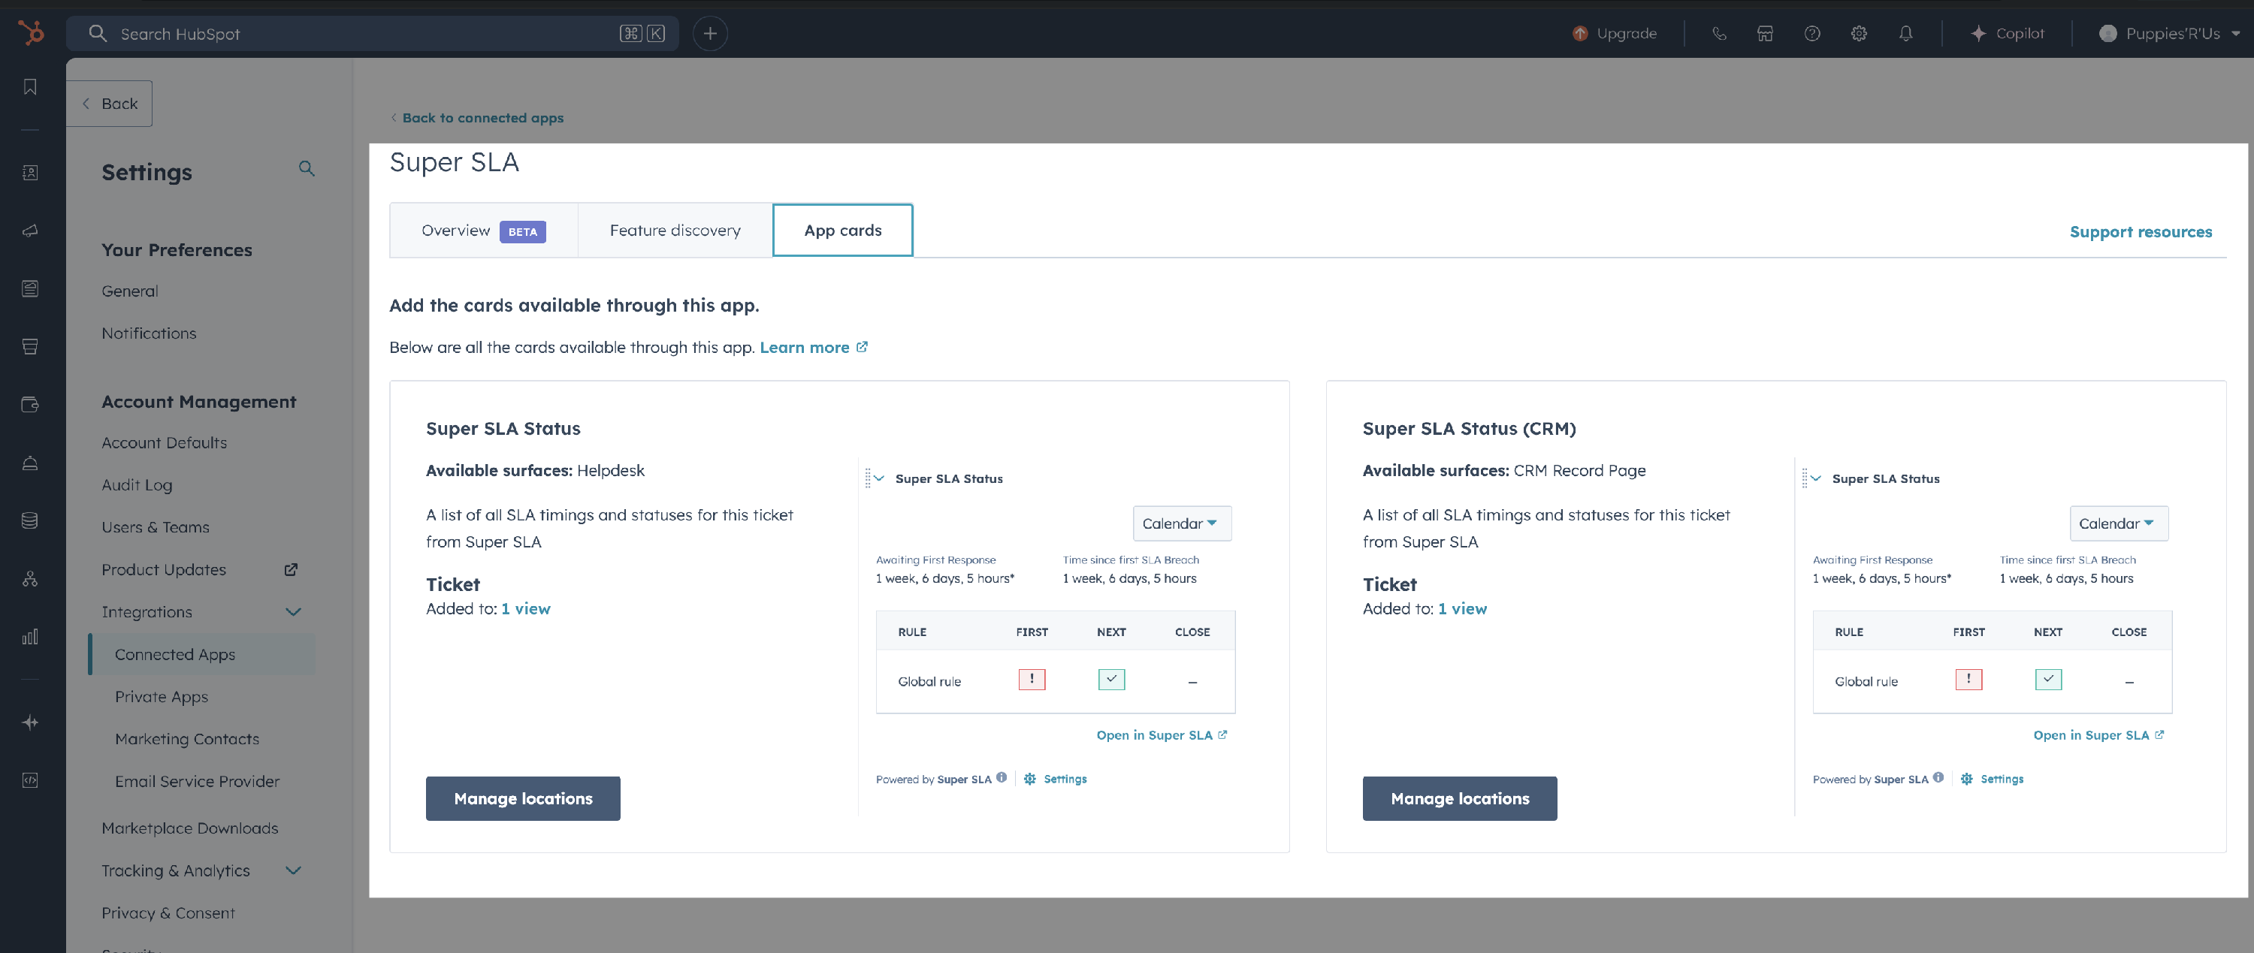Click Open in Super SLA in Helpdesk card
Viewport: 2254px width, 953px height.
1162,734
